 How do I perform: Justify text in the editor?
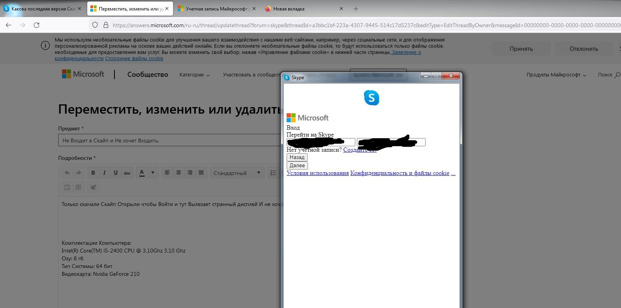pyautogui.click(x=201, y=173)
